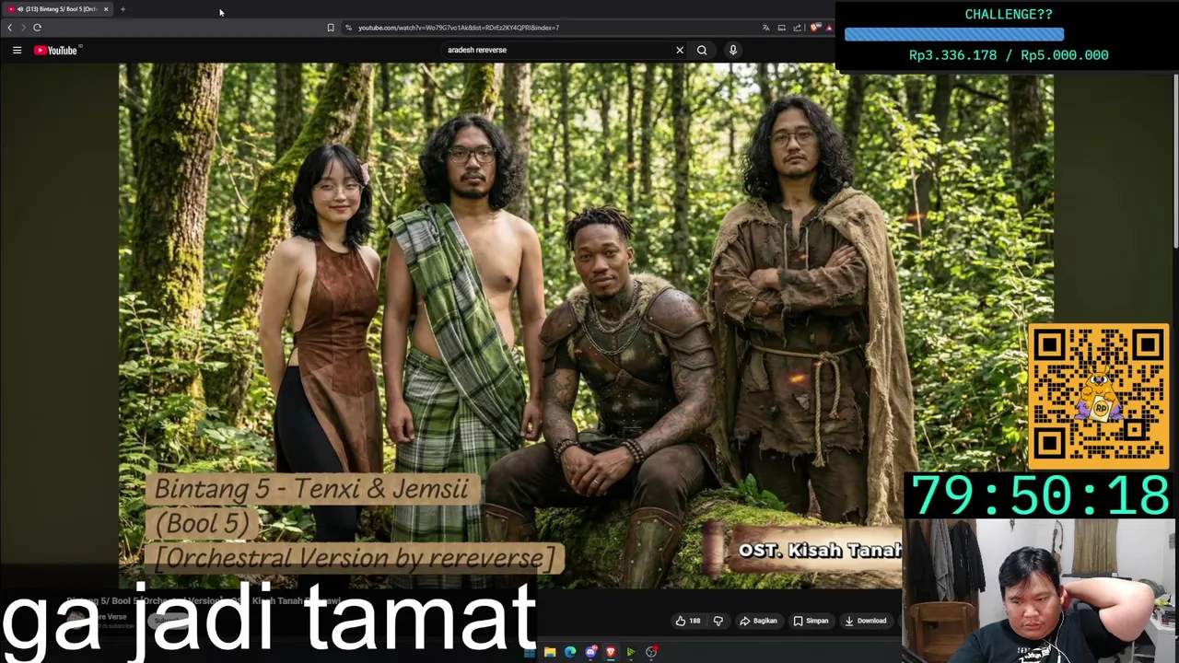Go to the YouTube home logo

coord(56,50)
